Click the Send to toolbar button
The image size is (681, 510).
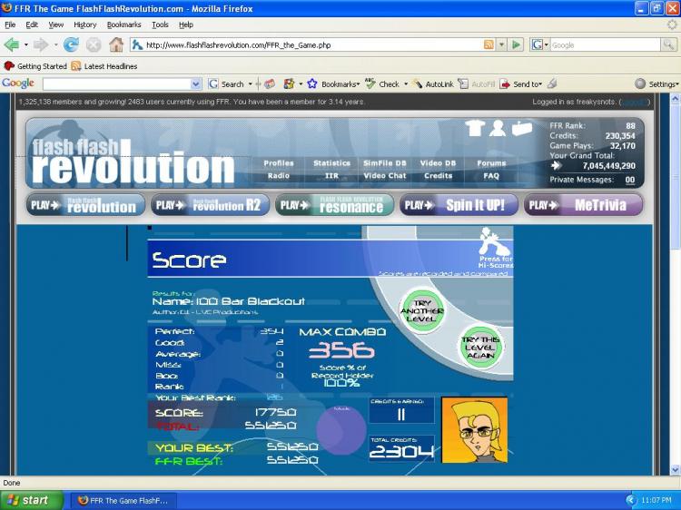521,84
